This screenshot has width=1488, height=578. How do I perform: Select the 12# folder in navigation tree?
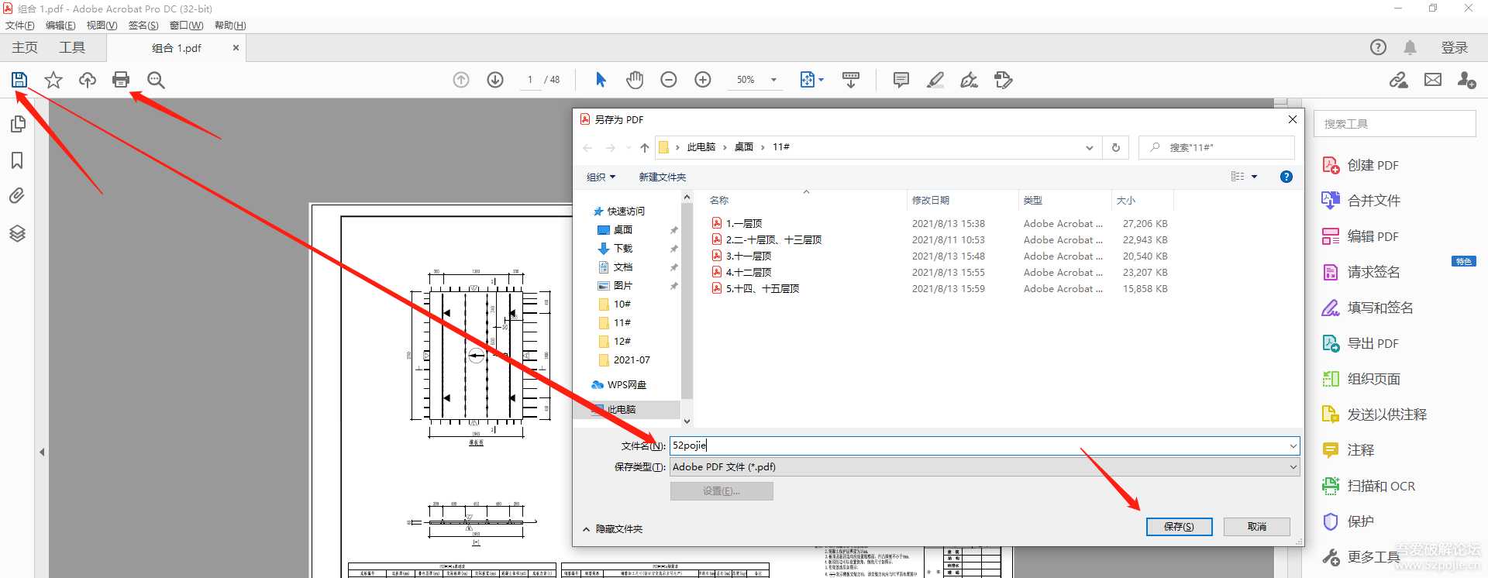coord(622,342)
